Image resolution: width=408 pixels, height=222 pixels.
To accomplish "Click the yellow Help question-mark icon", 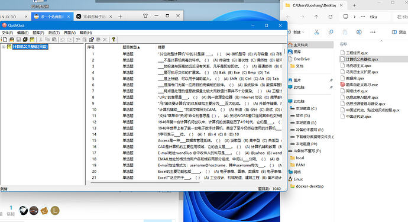I will [114, 40].
